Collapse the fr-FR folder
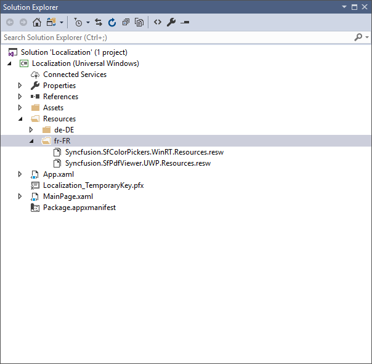 coord(31,141)
